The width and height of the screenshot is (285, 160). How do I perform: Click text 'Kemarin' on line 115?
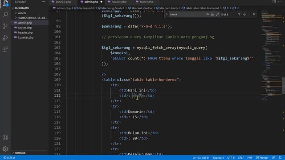pos(135,112)
